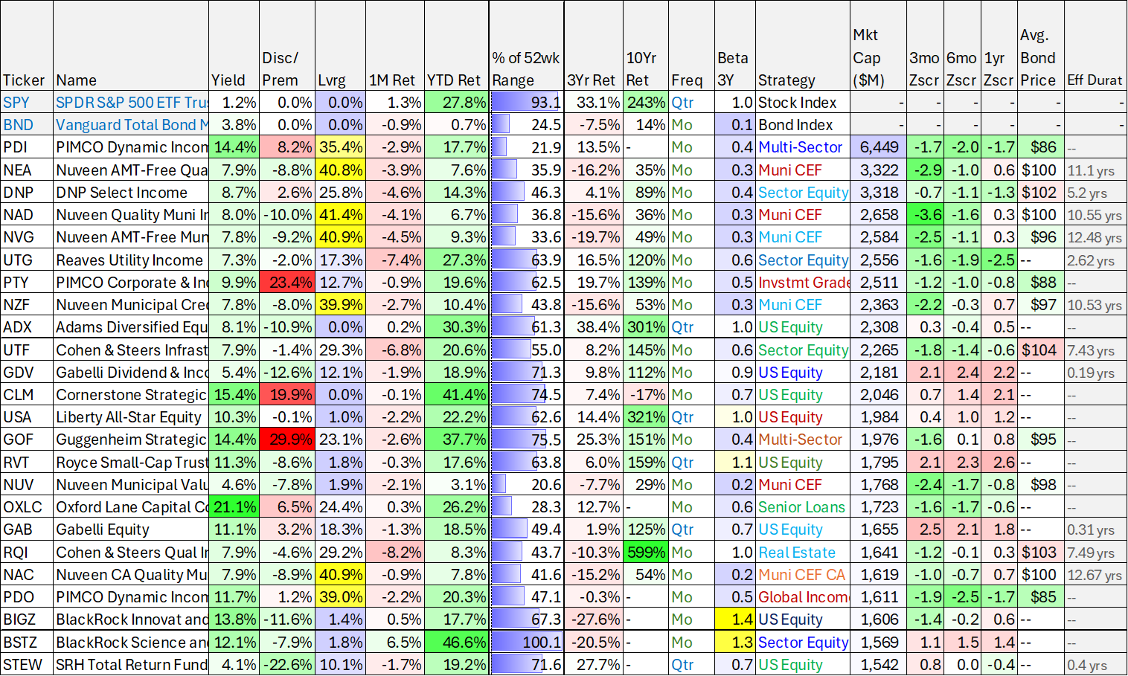Click PTY's 23.4% premium cell
Screen dimensions: 1128x676
coord(287,283)
